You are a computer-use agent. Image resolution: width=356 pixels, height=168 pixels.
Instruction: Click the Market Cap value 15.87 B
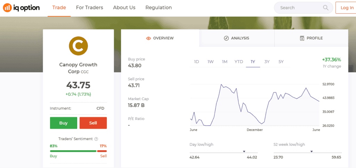[x=136, y=105]
